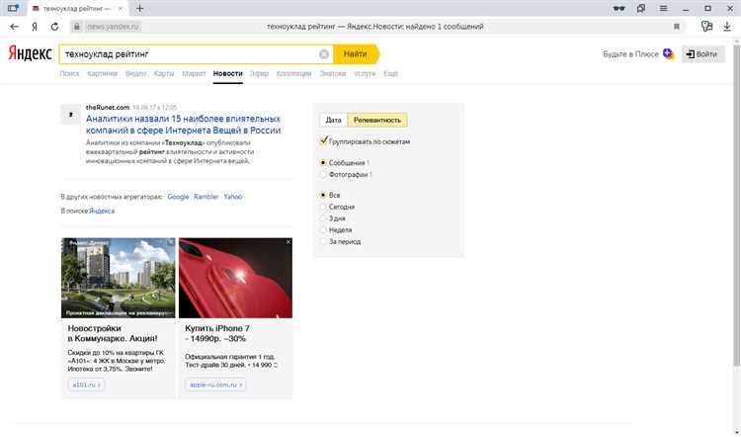This screenshot has height=437, width=741.
Task: Switch to the Поиск tab
Action: click(69, 73)
